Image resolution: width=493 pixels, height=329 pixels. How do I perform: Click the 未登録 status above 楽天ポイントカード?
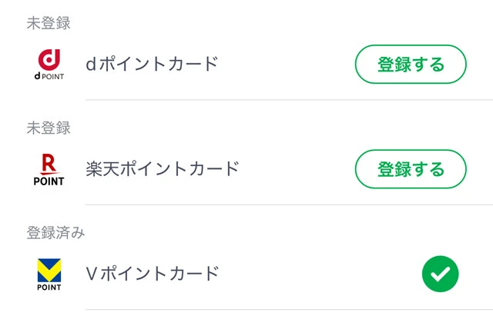point(49,128)
